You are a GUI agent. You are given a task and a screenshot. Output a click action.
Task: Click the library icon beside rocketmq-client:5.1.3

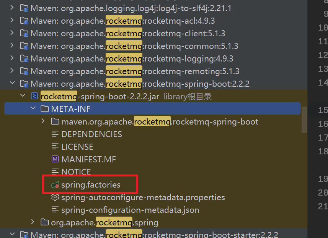(x=24, y=33)
